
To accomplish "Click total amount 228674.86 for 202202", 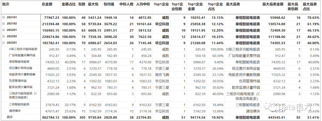I will pos(50,37).
